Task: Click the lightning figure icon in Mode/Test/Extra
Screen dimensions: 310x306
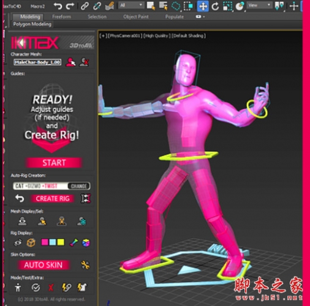Action: click(x=82, y=288)
